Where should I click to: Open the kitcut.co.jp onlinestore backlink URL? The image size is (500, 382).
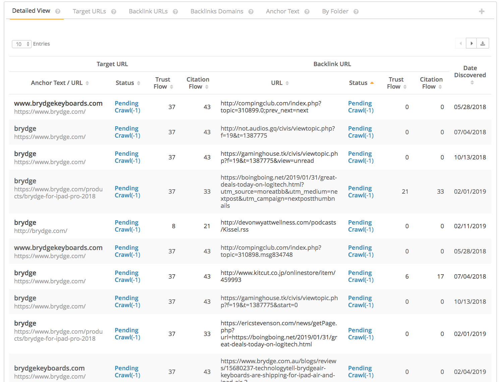[278, 276]
